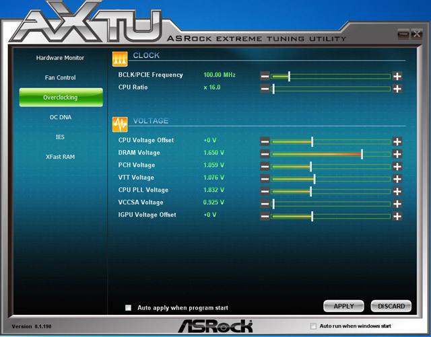This screenshot has width=431, height=337.
Task: Click the VCCSA Voltage slider handle
Action: (273, 204)
